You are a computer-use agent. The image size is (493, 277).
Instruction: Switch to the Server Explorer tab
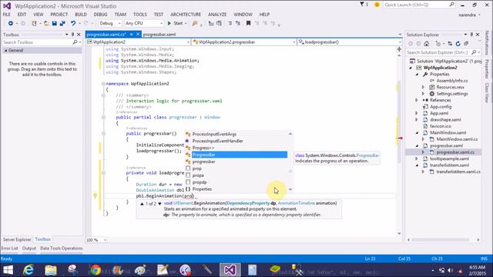pos(17,239)
